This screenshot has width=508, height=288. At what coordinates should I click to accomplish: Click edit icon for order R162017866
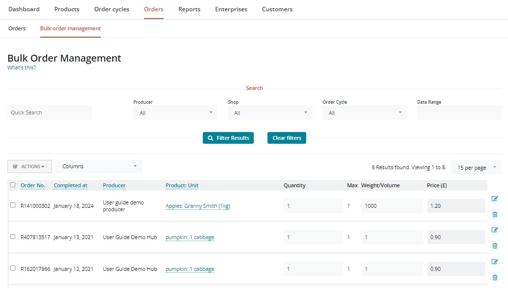[494, 262]
